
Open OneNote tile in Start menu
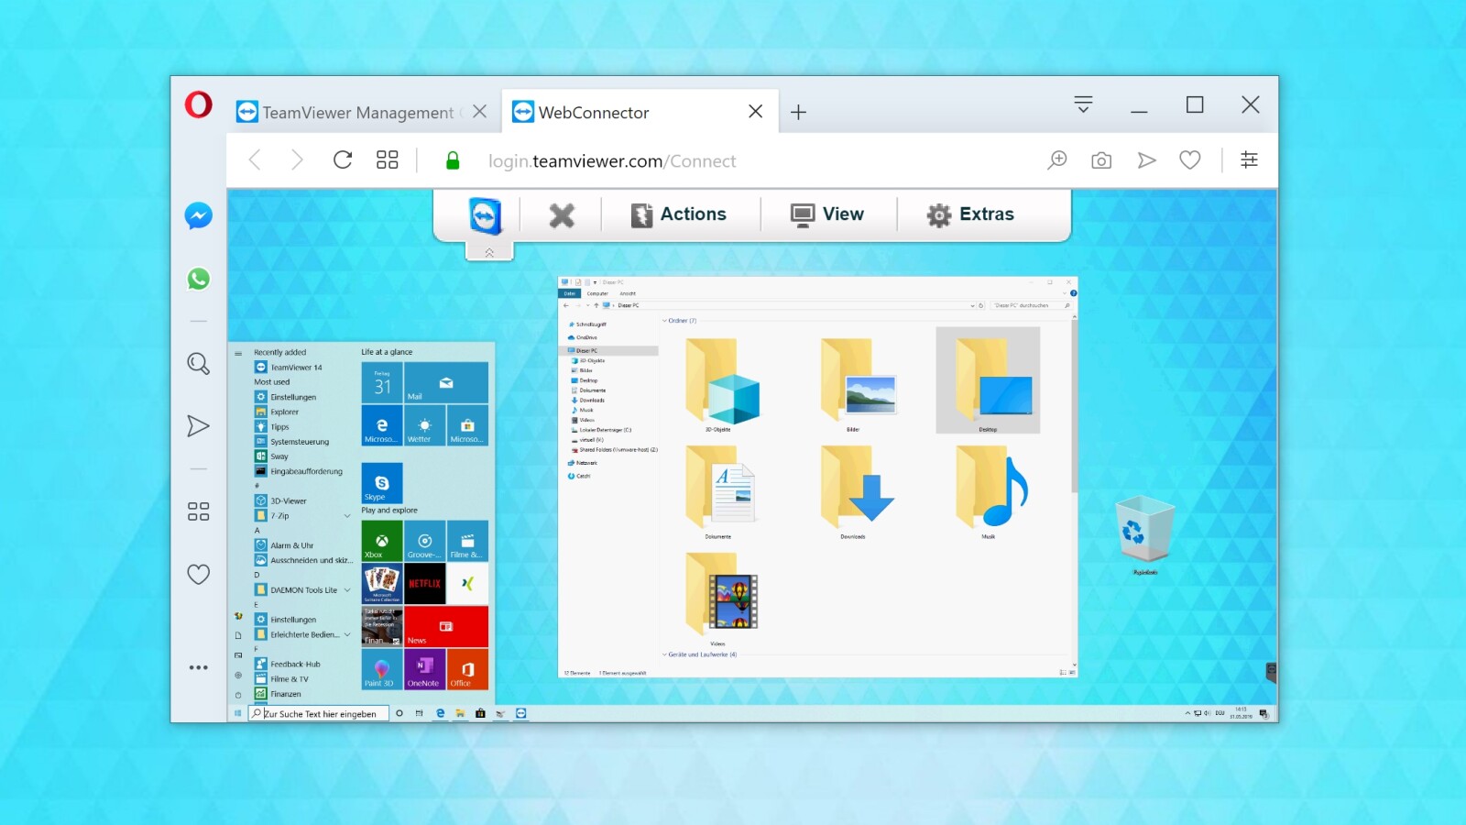click(425, 669)
